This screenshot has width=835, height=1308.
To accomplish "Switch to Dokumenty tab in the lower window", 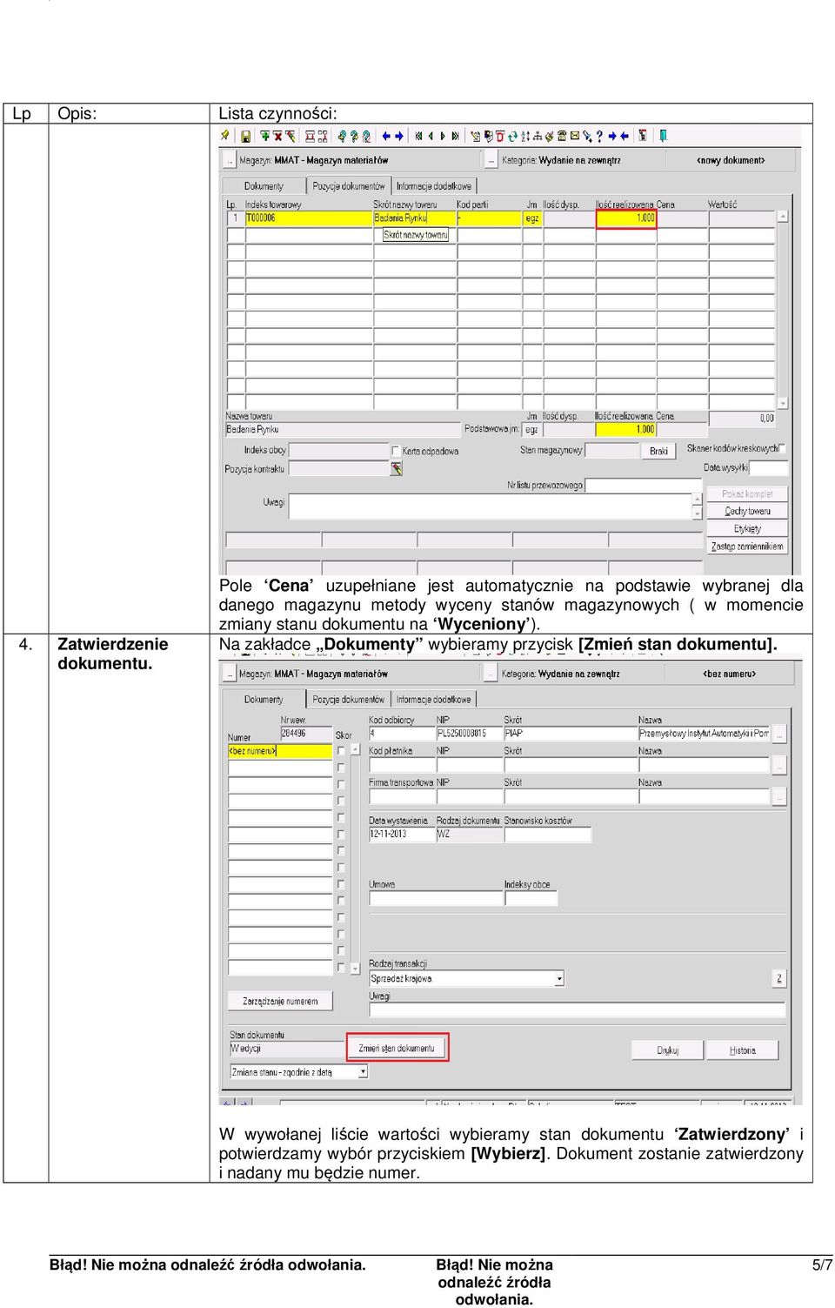I will (264, 700).
